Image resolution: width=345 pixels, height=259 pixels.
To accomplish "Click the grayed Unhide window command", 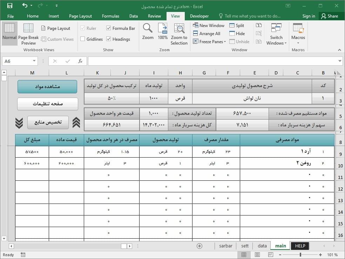I will pos(239,42).
